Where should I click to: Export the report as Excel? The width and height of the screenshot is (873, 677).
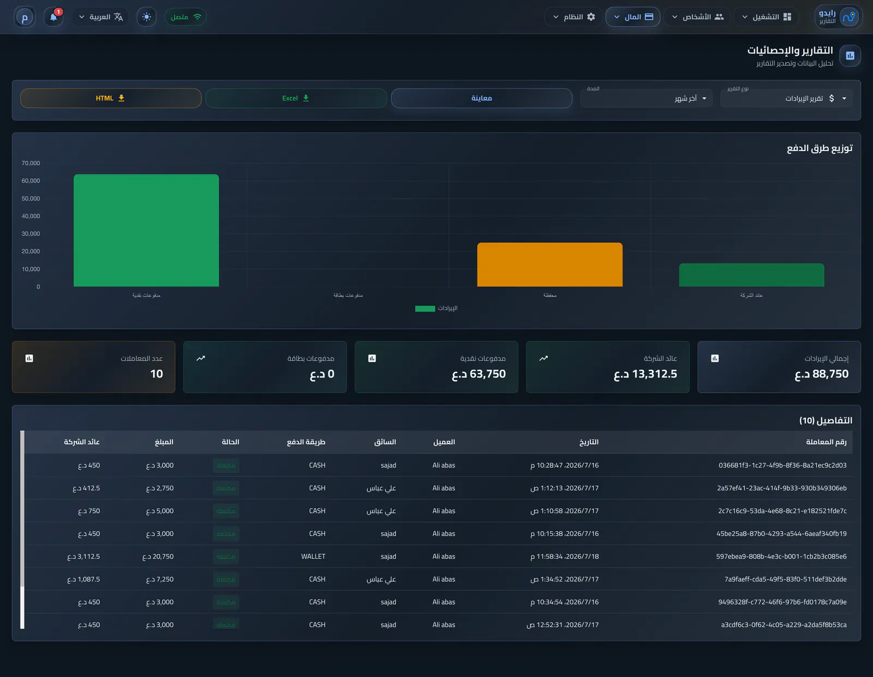296,98
